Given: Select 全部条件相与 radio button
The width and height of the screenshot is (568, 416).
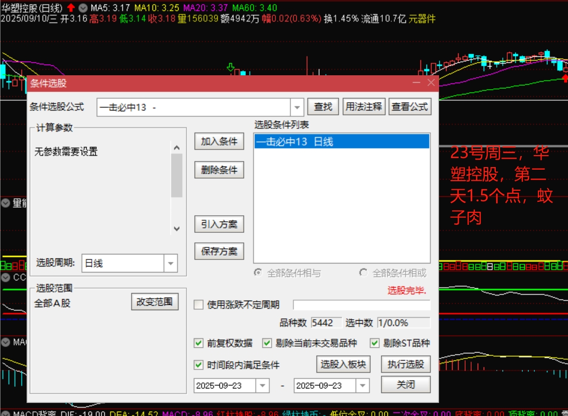Looking at the screenshot, I should tap(258, 272).
